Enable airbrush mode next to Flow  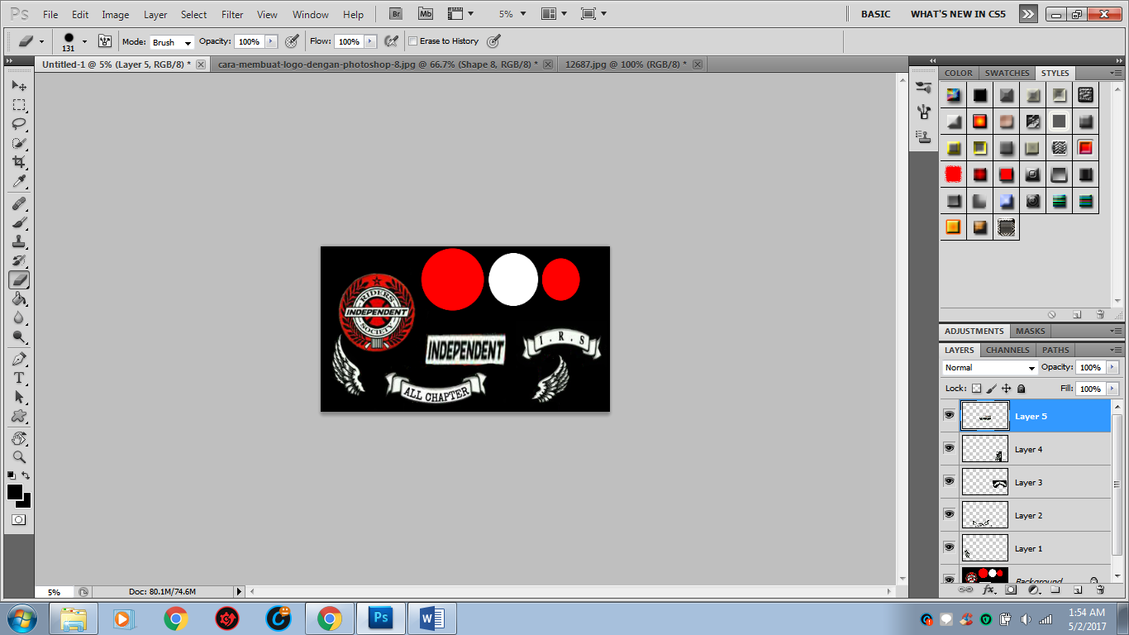pos(392,41)
